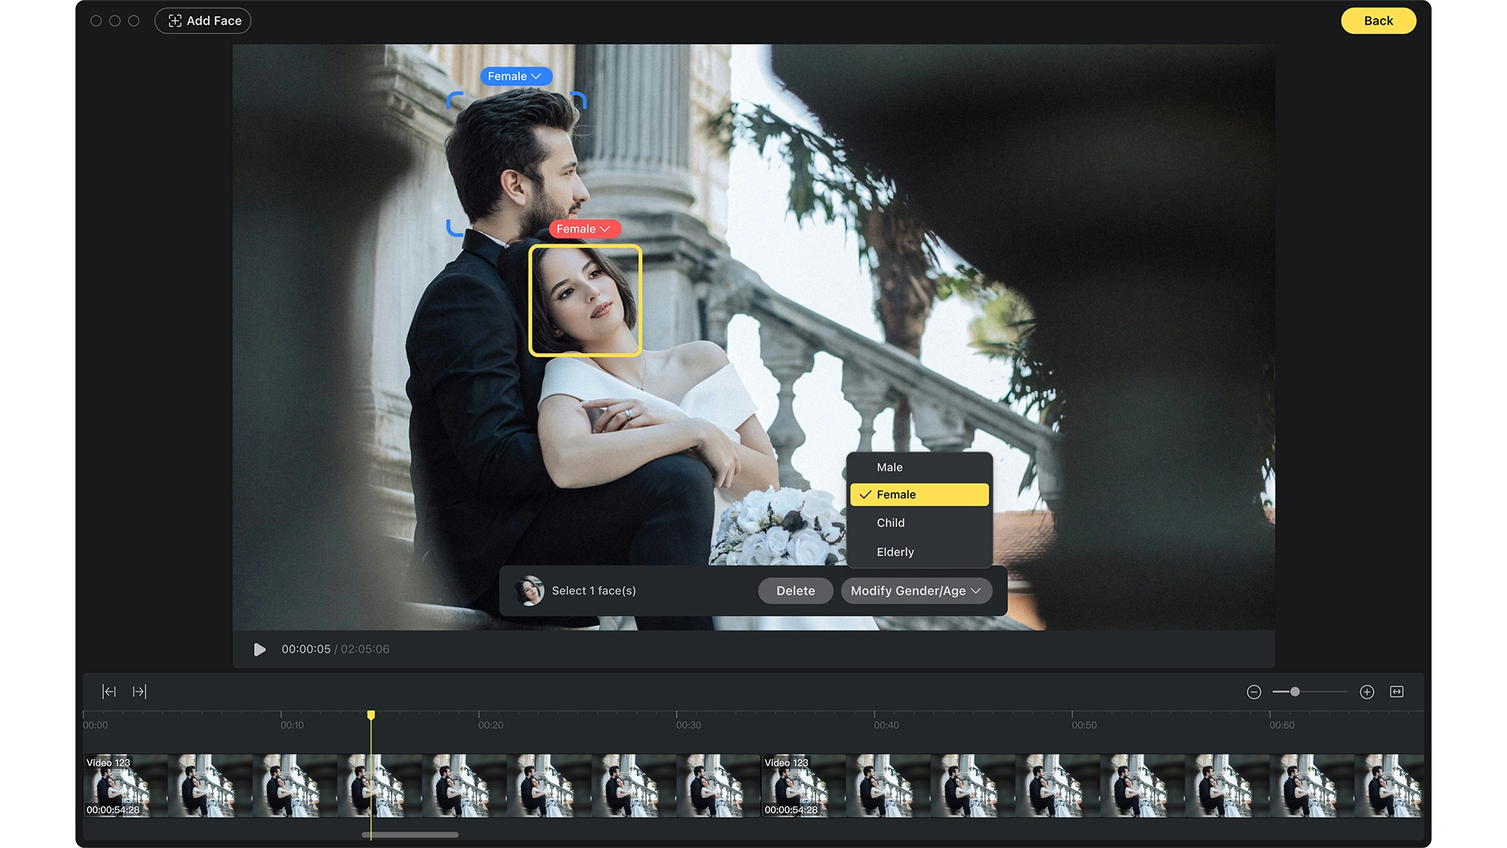Click the yellow Back button

(1377, 21)
